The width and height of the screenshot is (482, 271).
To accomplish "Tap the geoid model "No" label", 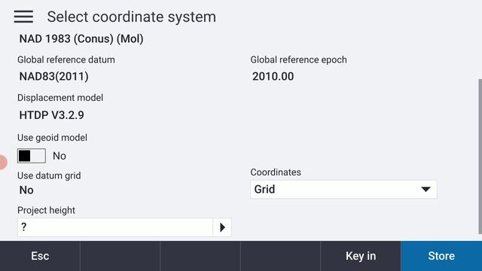I will point(59,156).
